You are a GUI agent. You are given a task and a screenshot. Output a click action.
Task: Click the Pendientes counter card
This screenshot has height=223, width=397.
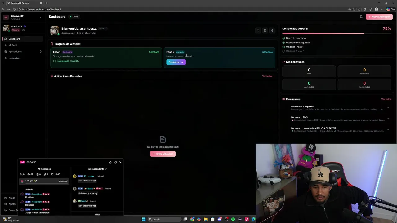(x=364, y=71)
